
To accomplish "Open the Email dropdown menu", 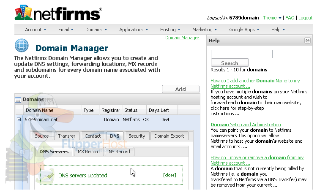I will (66, 30).
